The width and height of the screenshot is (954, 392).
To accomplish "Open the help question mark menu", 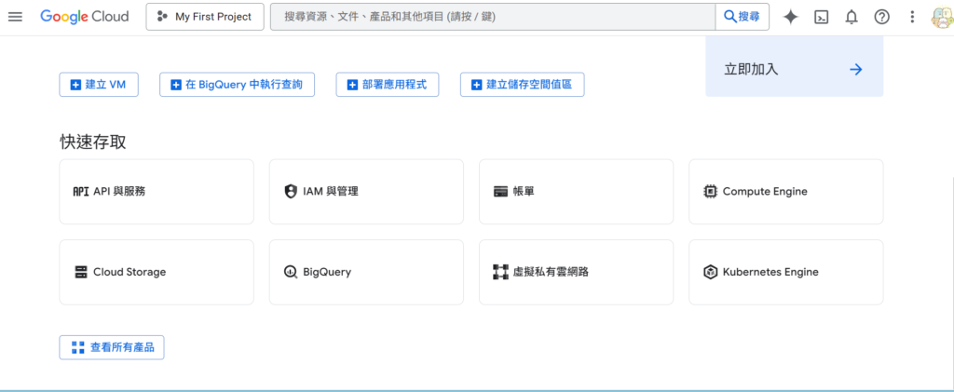I will point(881,17).
